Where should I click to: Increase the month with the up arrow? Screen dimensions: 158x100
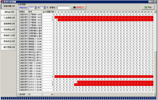(x=45, y=7)
